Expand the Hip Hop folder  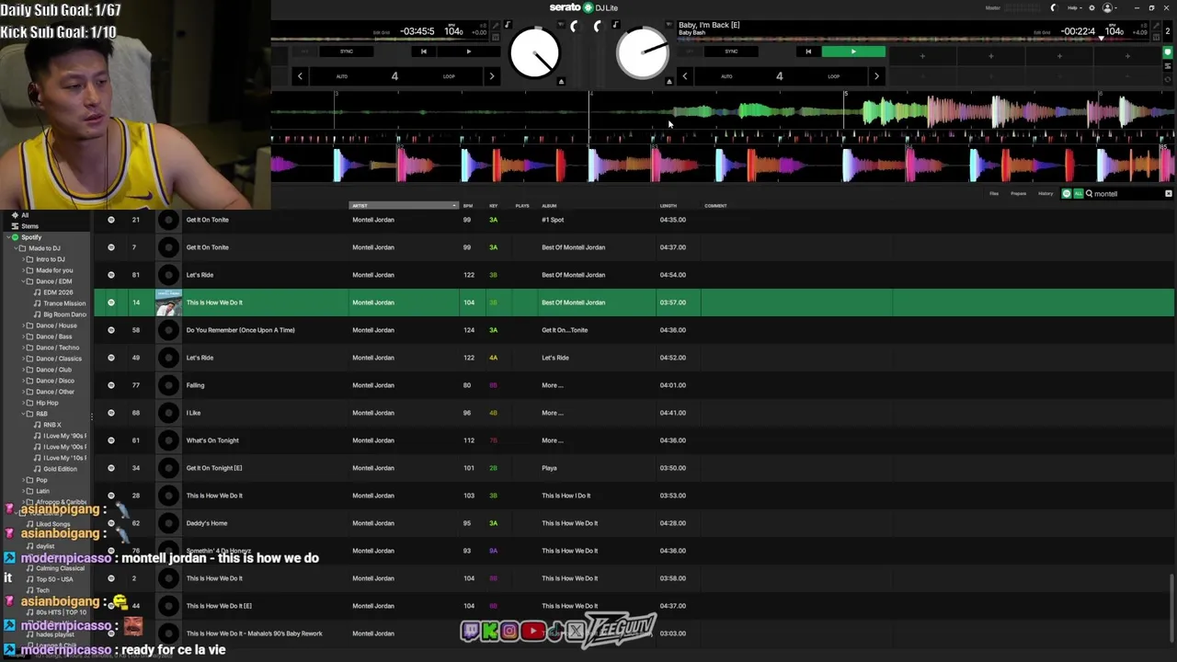pos(22,403)
